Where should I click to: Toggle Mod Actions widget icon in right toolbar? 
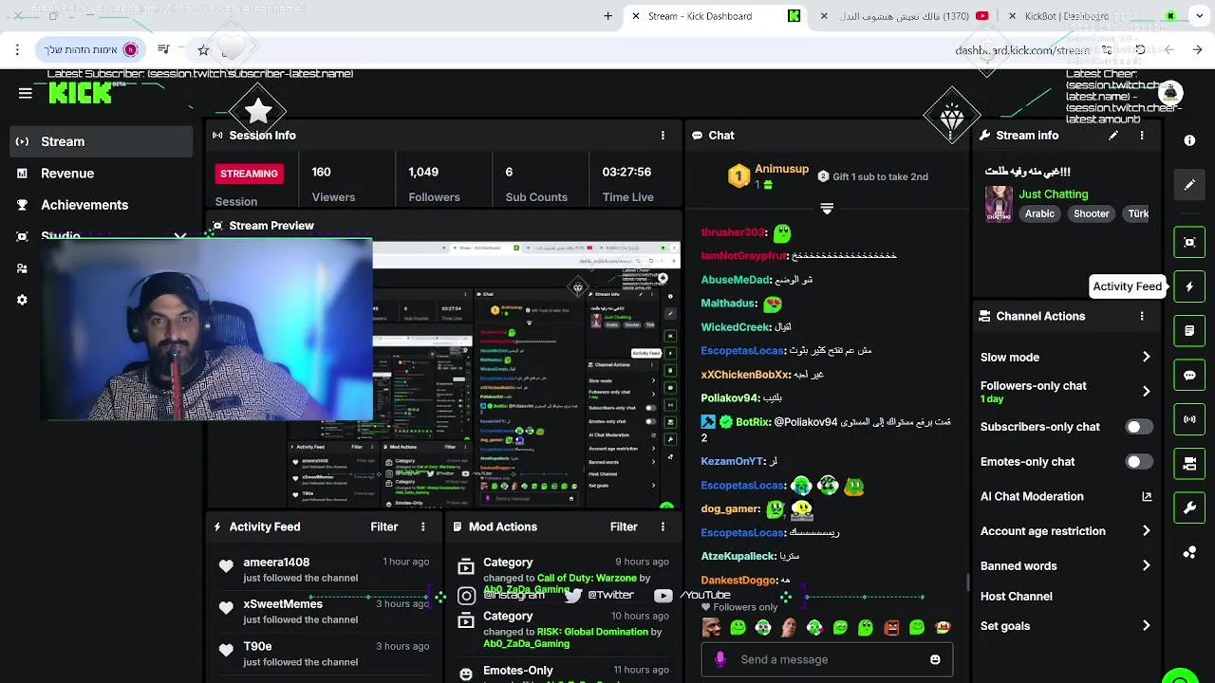pos(1189,331)
